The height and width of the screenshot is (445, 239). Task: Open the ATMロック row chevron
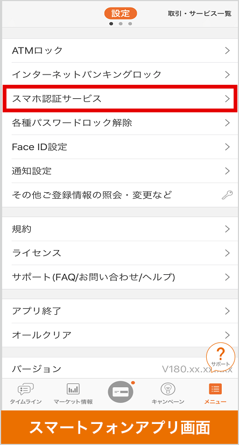(227, 51)
